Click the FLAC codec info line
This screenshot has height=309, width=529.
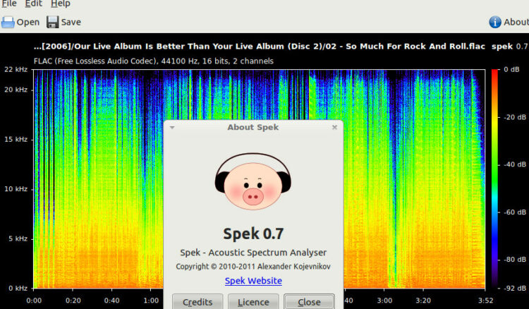click(154, 61)
